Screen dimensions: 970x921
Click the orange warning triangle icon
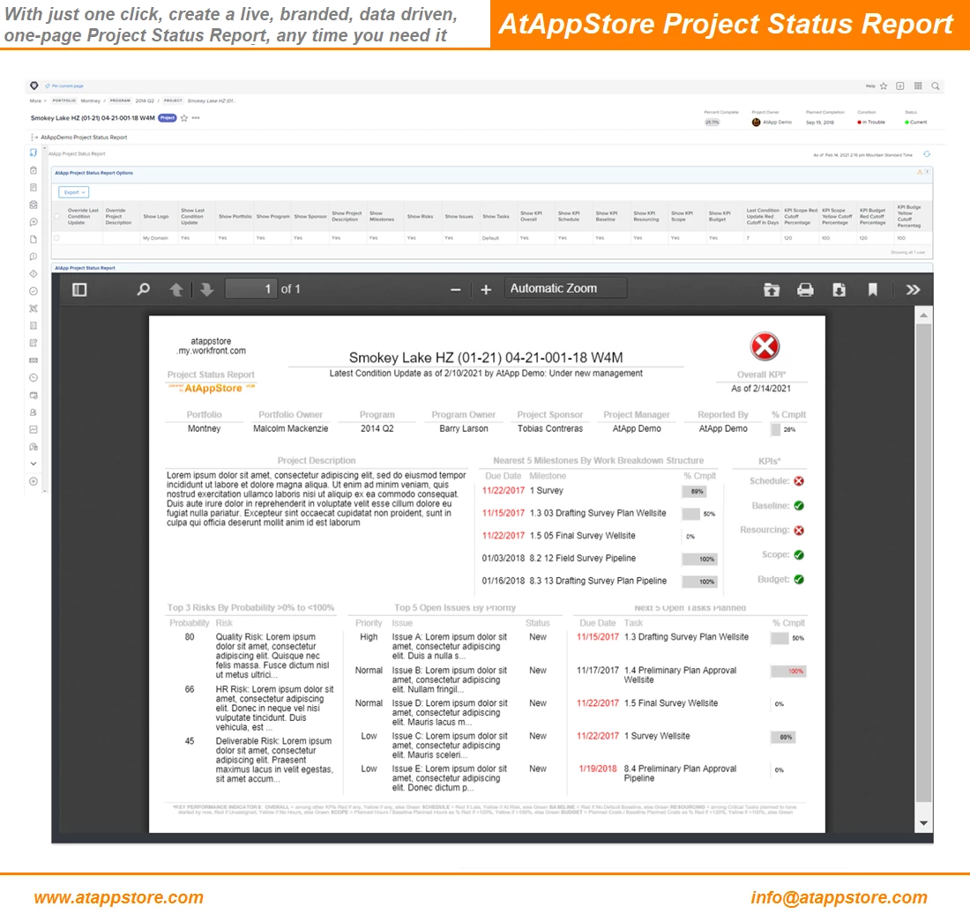click(919, 172)
